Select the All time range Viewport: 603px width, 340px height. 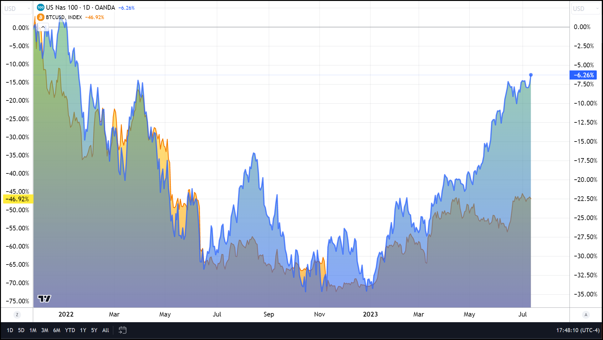[106, 330]
